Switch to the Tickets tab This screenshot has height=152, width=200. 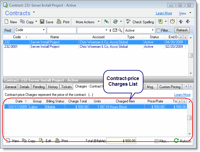(66, 87)
